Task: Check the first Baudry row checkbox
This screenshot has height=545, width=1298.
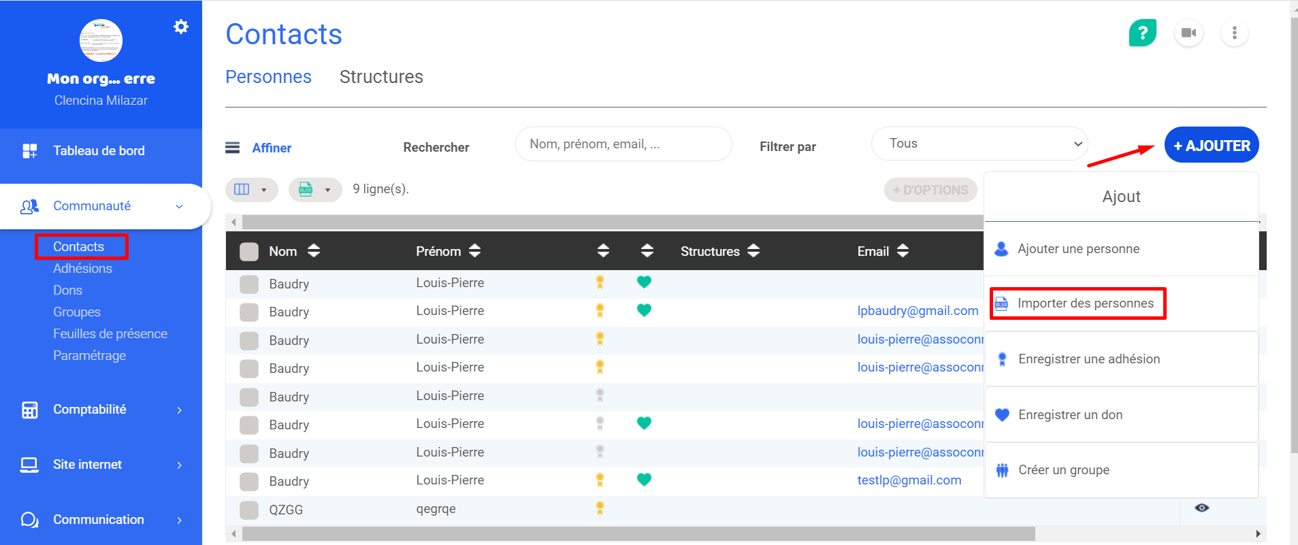Action: pyautogui.click(x=249, y=284)
